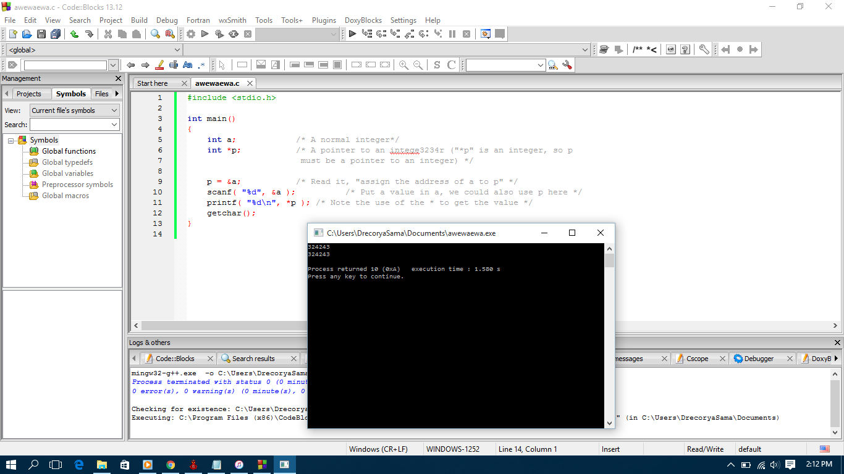Open the Fortran menu
Screen dimensions: 844x474
(198, 20)
